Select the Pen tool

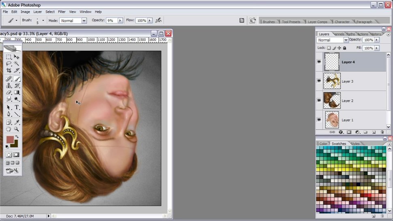(x=9, y=114)
